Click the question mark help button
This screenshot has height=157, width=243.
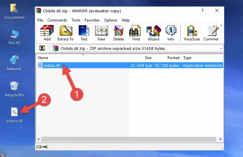tap(203, 10)
